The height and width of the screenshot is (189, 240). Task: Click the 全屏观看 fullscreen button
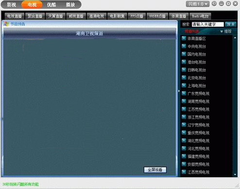pyautogui.click(x=155, y=170)
